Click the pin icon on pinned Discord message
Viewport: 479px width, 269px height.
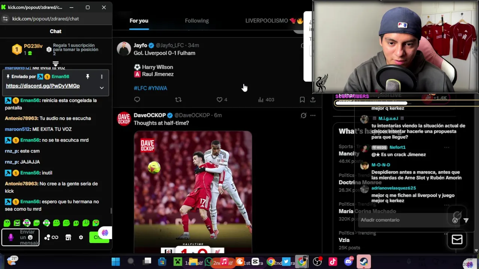coord(88,77)
